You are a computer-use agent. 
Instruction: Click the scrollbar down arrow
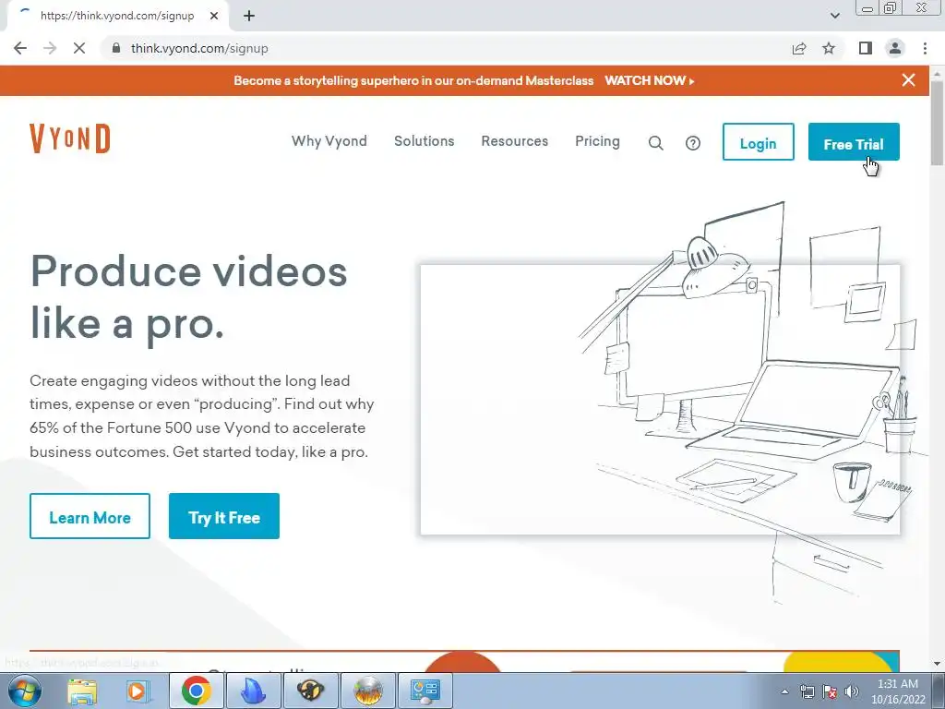click(x=938, y=664)
